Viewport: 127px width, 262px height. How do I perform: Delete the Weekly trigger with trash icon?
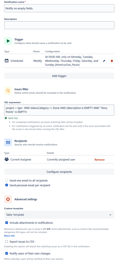click(112, 61)
